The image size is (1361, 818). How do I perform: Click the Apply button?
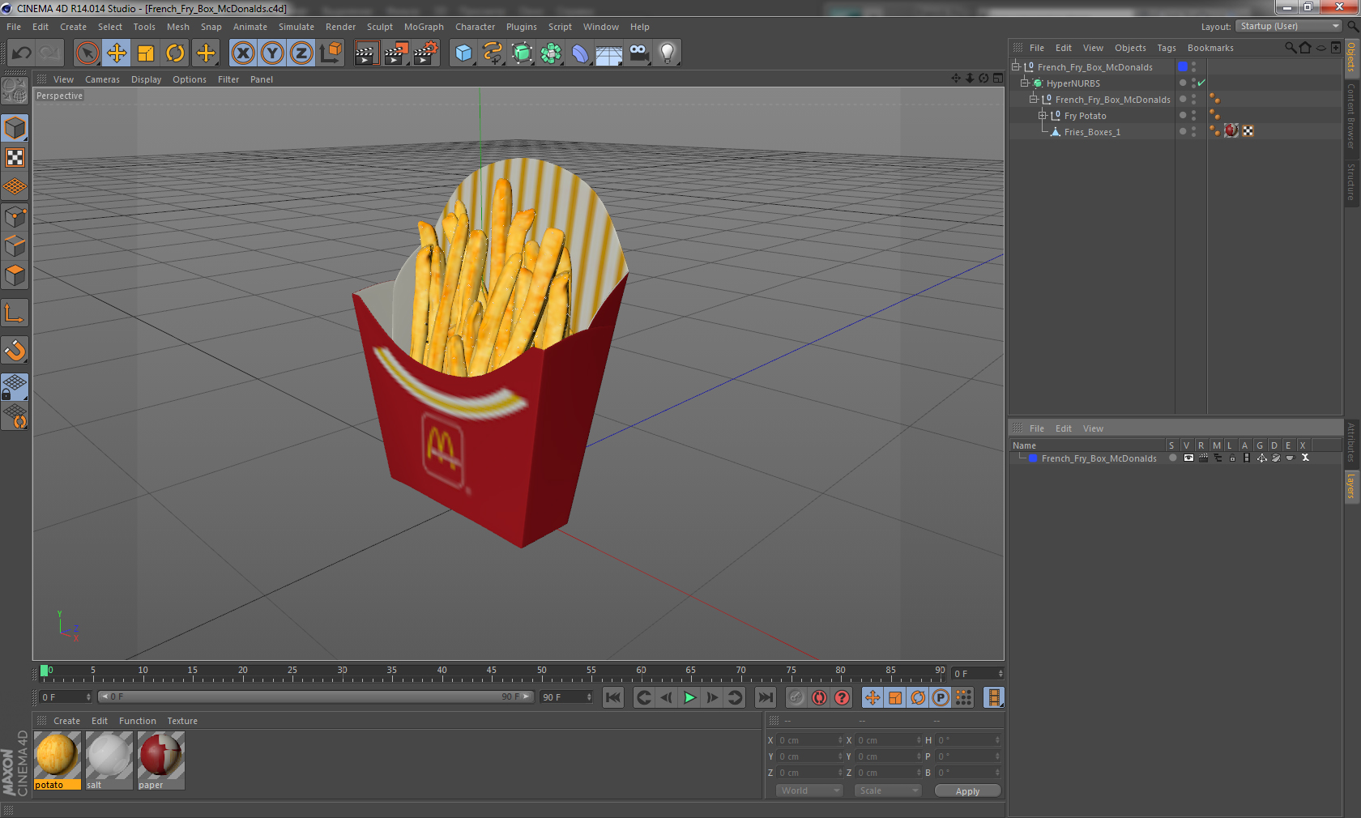coord(967,791)
